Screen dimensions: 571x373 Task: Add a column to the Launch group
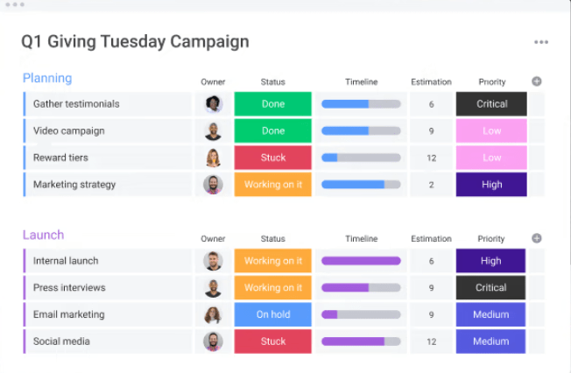(x=536, y=238)
